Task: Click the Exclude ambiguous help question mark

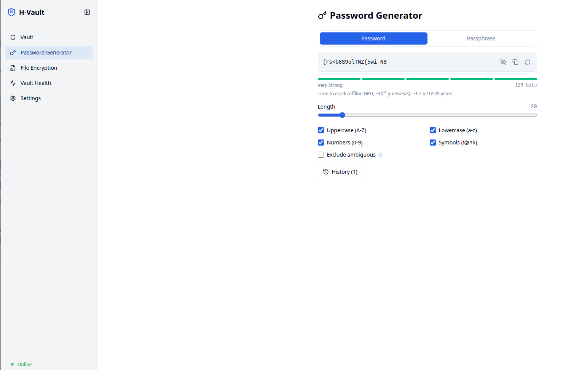Action: [380, 155]
